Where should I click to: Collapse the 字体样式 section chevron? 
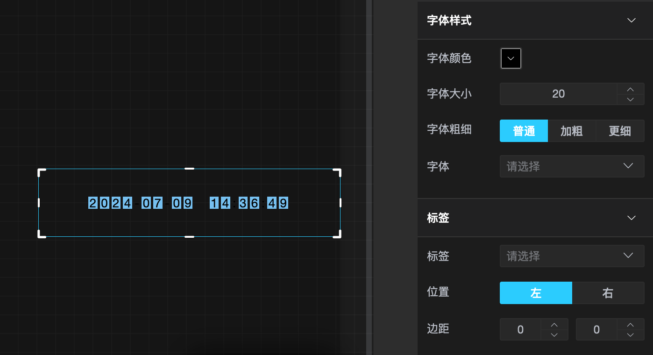tap(632, 21)
